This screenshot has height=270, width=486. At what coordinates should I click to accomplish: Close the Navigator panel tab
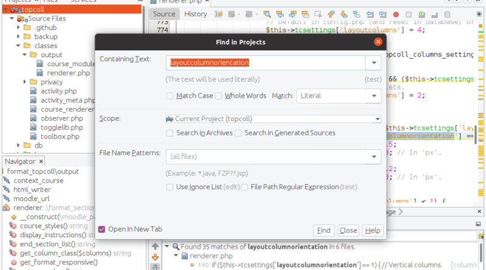pyautogui.click(x=41, y=161)
